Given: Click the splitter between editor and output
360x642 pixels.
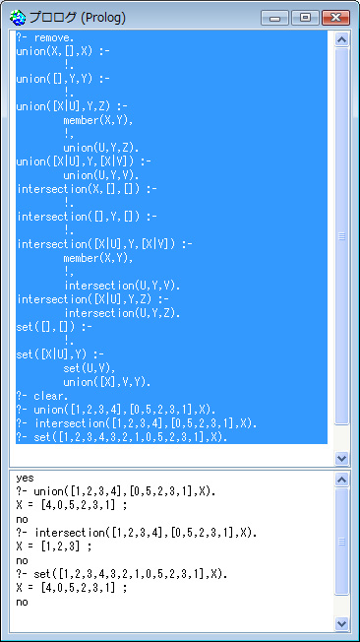Looking at the screenshot, I should point(180,468).
